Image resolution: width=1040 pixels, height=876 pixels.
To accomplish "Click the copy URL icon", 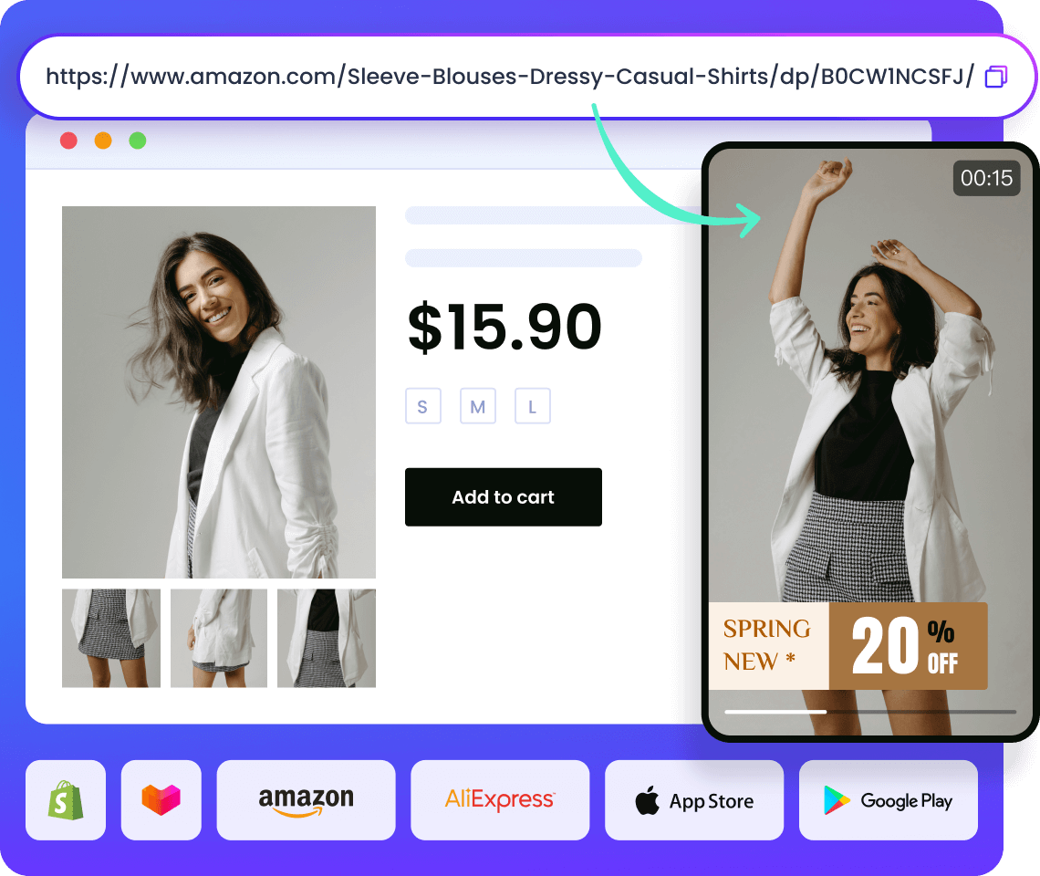I will tap(995, 77).
